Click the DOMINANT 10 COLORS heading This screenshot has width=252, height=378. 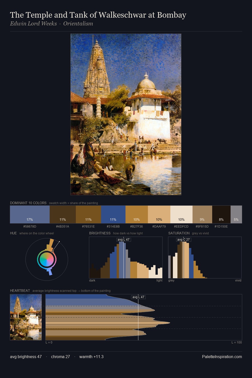point(28,203)
